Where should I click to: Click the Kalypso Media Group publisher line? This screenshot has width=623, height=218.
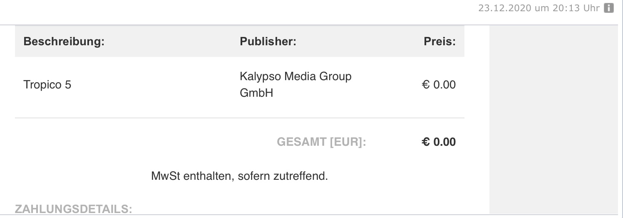(295, 77)
